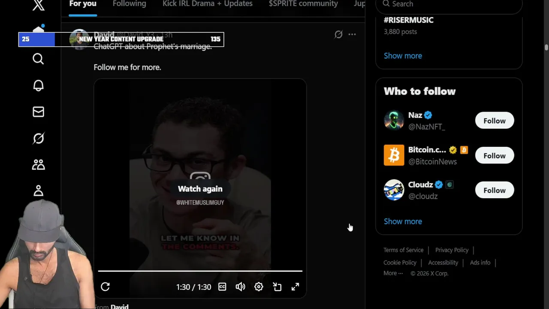Click Watch again on video

pyautogui.click(x=200, y=189)
